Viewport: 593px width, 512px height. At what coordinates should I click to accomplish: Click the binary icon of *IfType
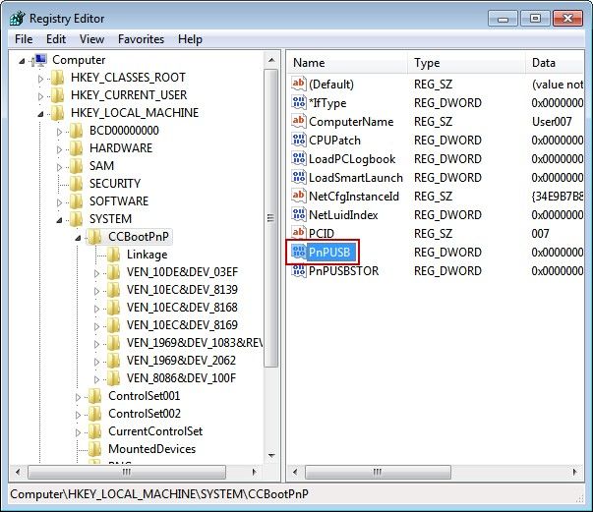coord(298,102)
